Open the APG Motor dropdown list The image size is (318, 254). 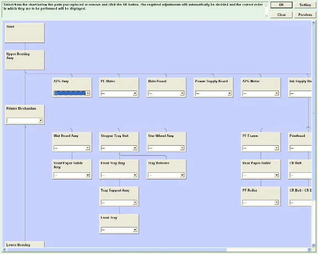(x=277, y=93)
